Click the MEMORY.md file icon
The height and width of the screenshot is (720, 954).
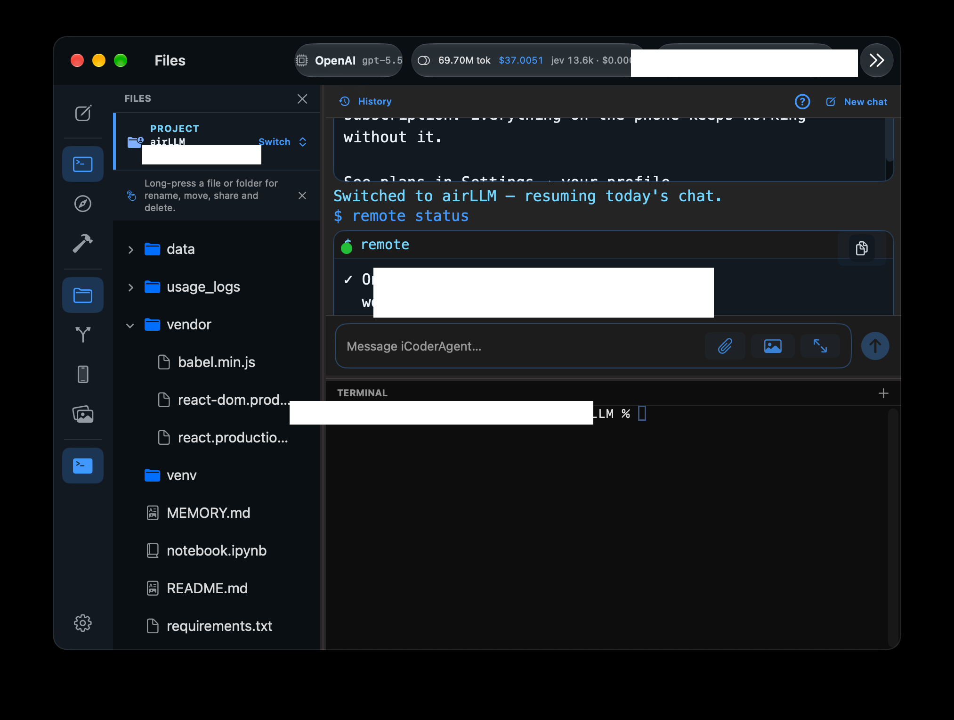click(153, 513)
